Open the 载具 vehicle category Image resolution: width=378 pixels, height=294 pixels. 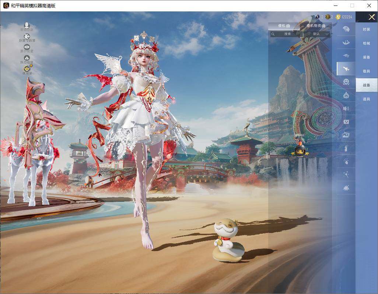pos(367,71)
